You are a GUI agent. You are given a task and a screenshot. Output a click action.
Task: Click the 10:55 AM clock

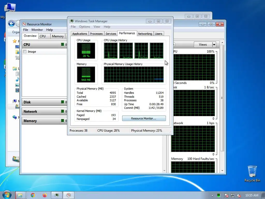coord(252,195)
